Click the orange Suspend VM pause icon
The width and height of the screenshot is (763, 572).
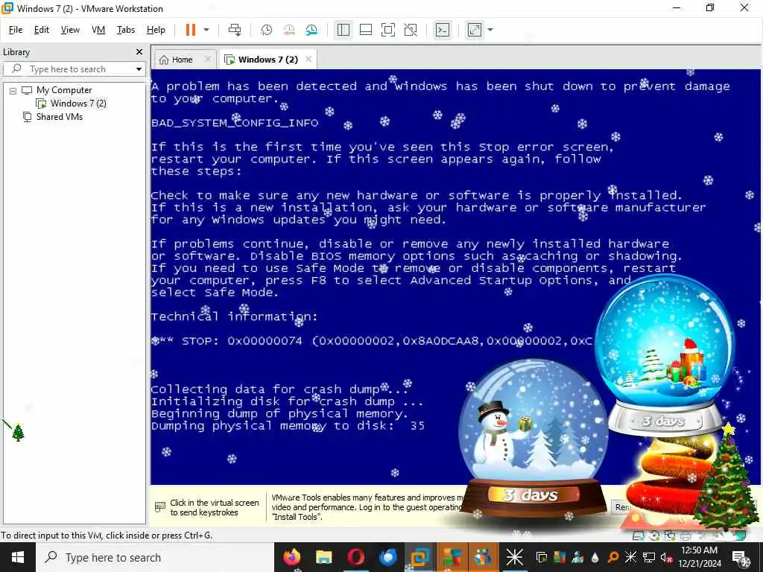[x=190, y=30]
